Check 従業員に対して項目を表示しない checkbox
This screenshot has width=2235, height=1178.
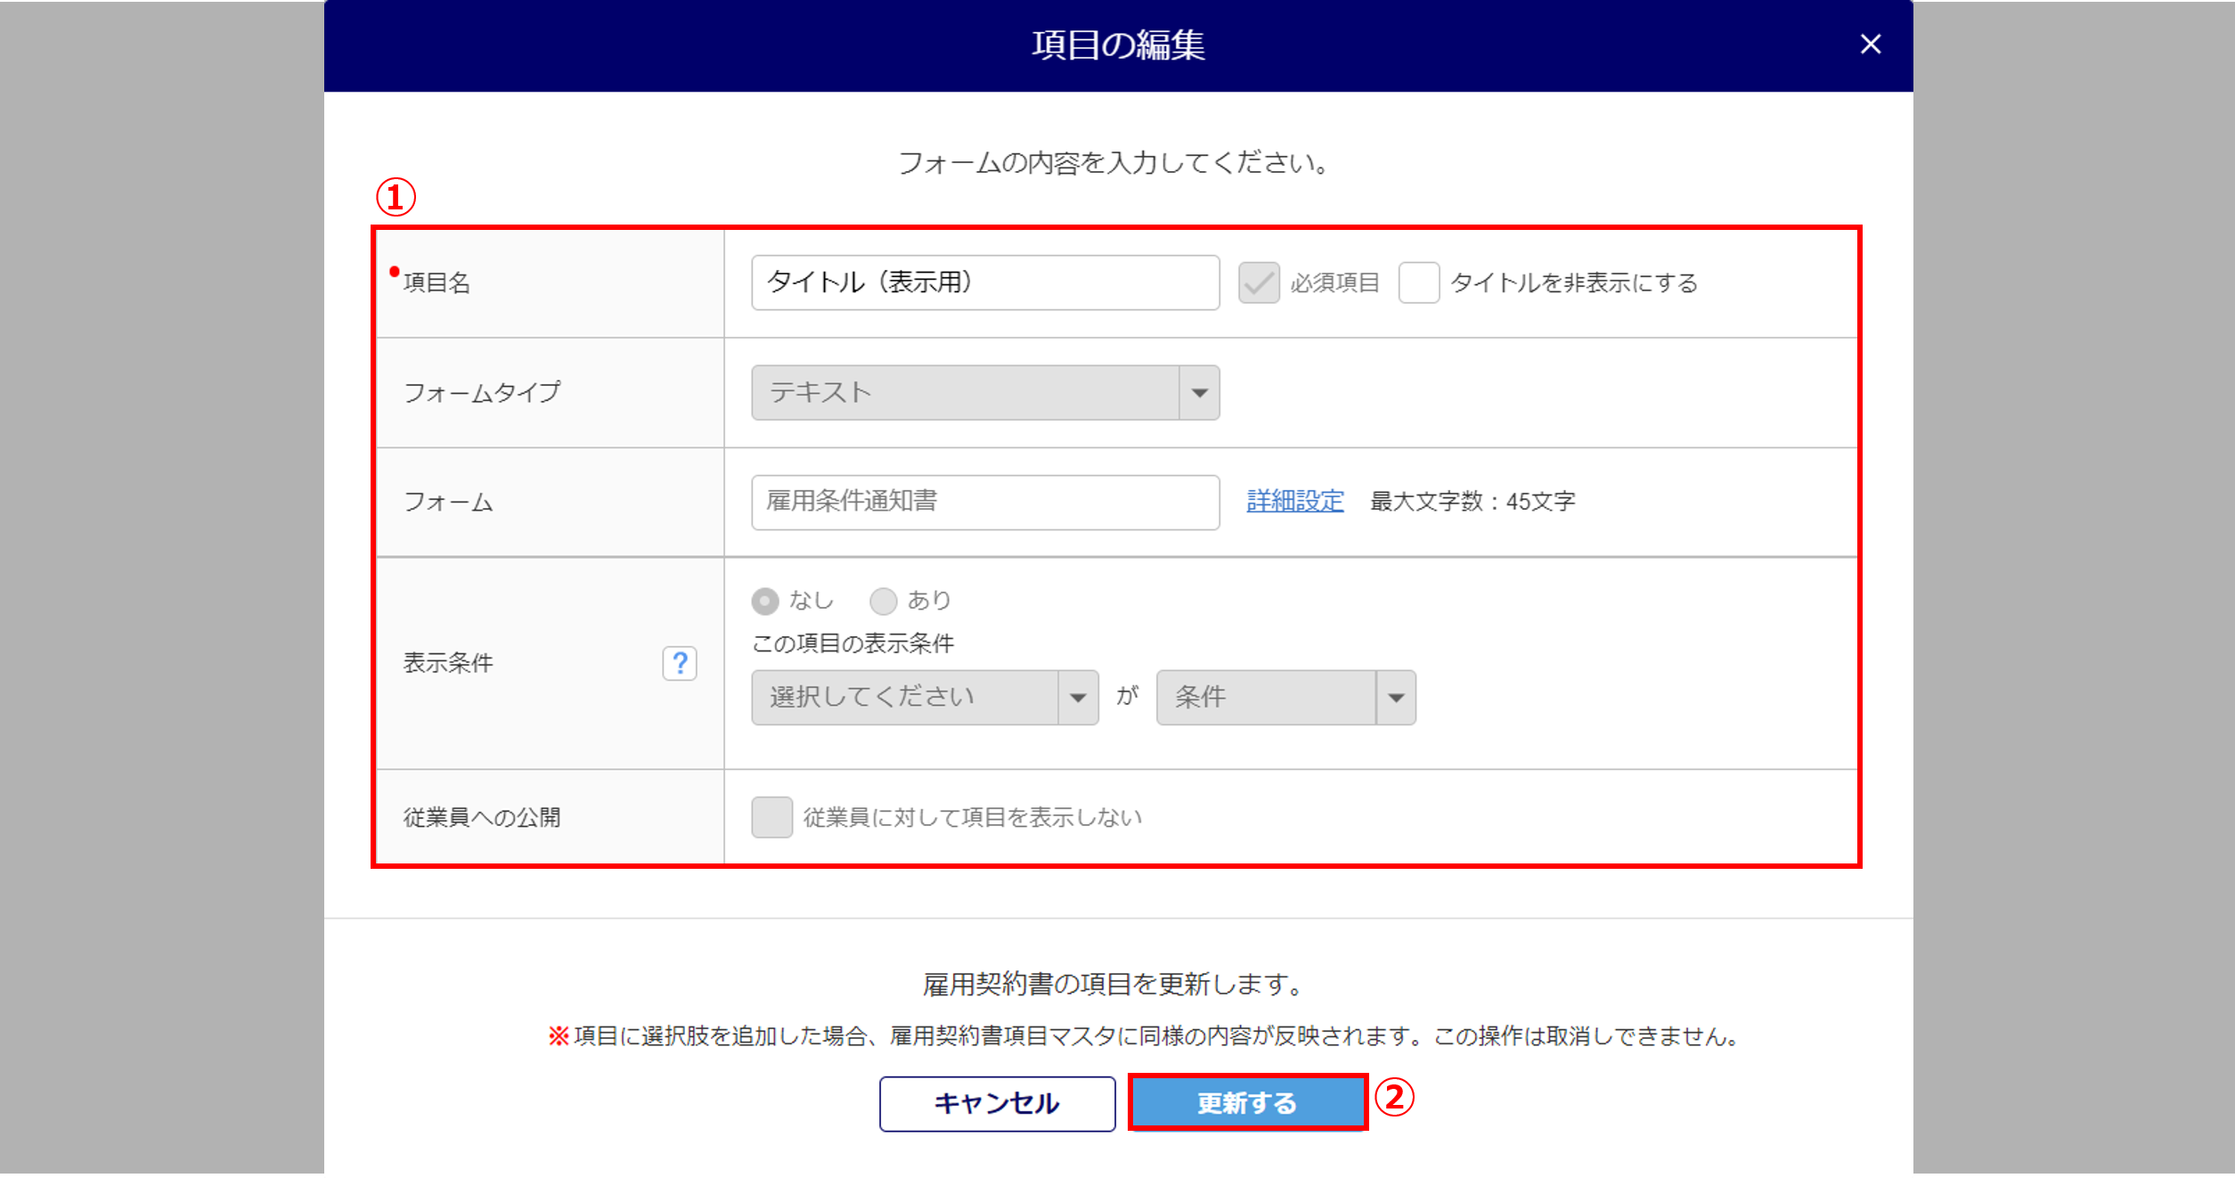[771, 817]
